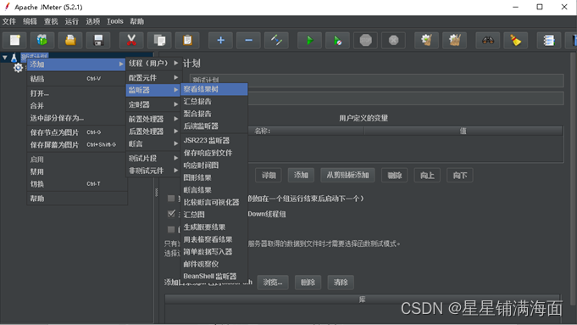Toggle the functional test mode checkbox
577x325 pixels.
171,229
